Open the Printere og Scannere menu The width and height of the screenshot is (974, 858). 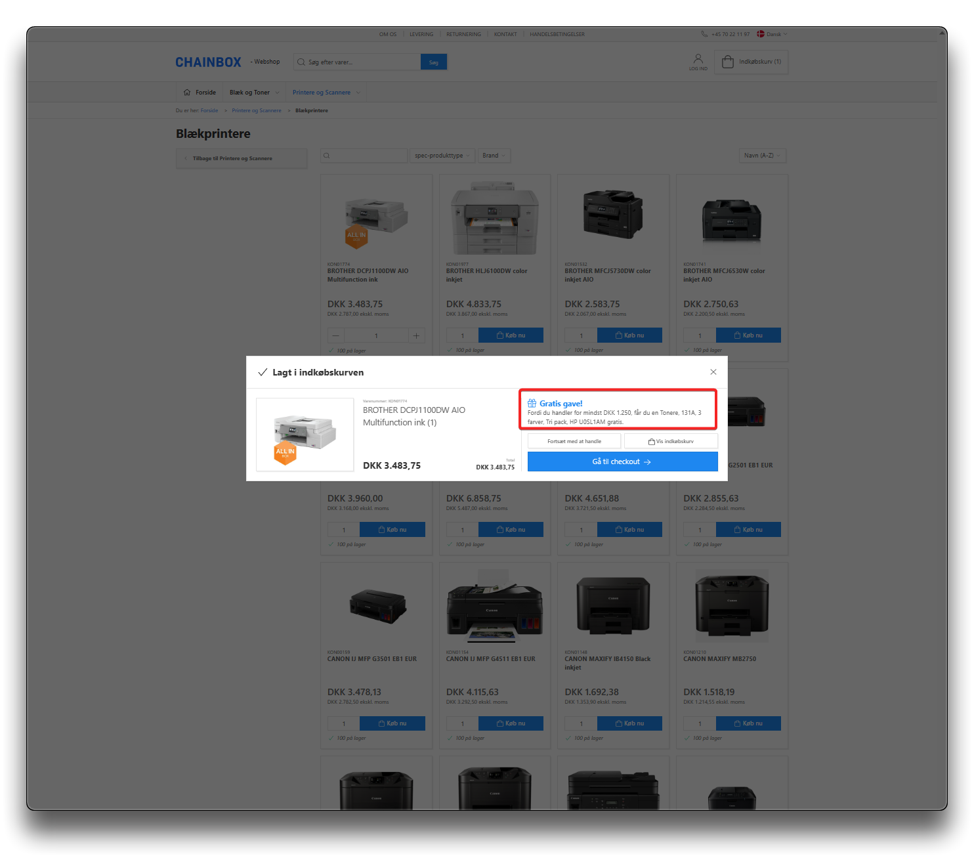[x=326, y=93]
